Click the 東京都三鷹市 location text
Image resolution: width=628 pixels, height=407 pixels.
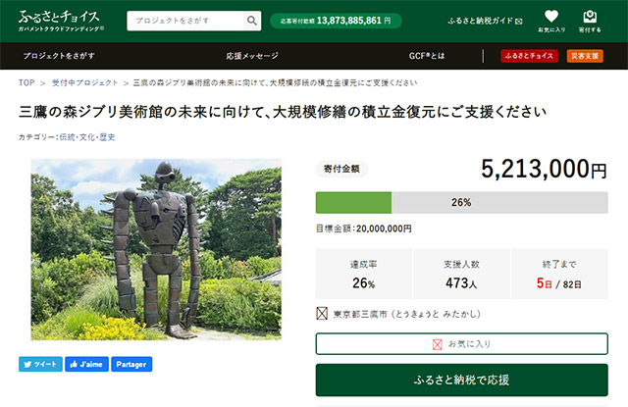pos(406,314)
